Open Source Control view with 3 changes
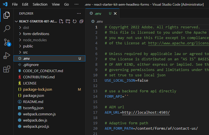Image resolution: width=209 pixels, height=135 pixels. 7,42
